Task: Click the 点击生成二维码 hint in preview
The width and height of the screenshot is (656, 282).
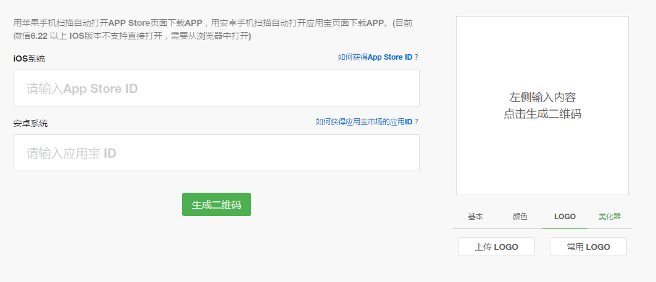Action: pyautogui.click(x=542, y=114)
